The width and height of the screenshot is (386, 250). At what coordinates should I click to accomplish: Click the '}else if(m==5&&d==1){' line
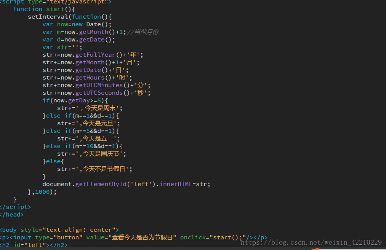(x=80, y=131)
